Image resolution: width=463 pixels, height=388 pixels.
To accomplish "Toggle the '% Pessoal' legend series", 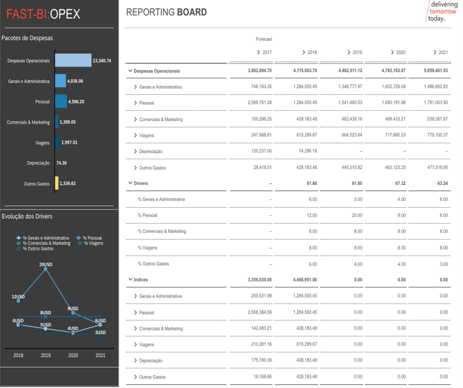I will coord(89,238).
